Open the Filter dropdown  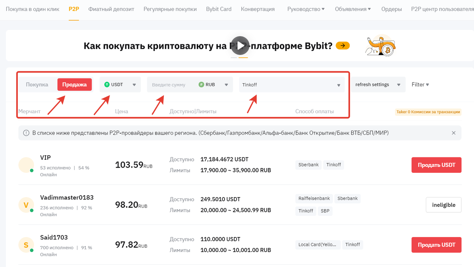[421, 84]
